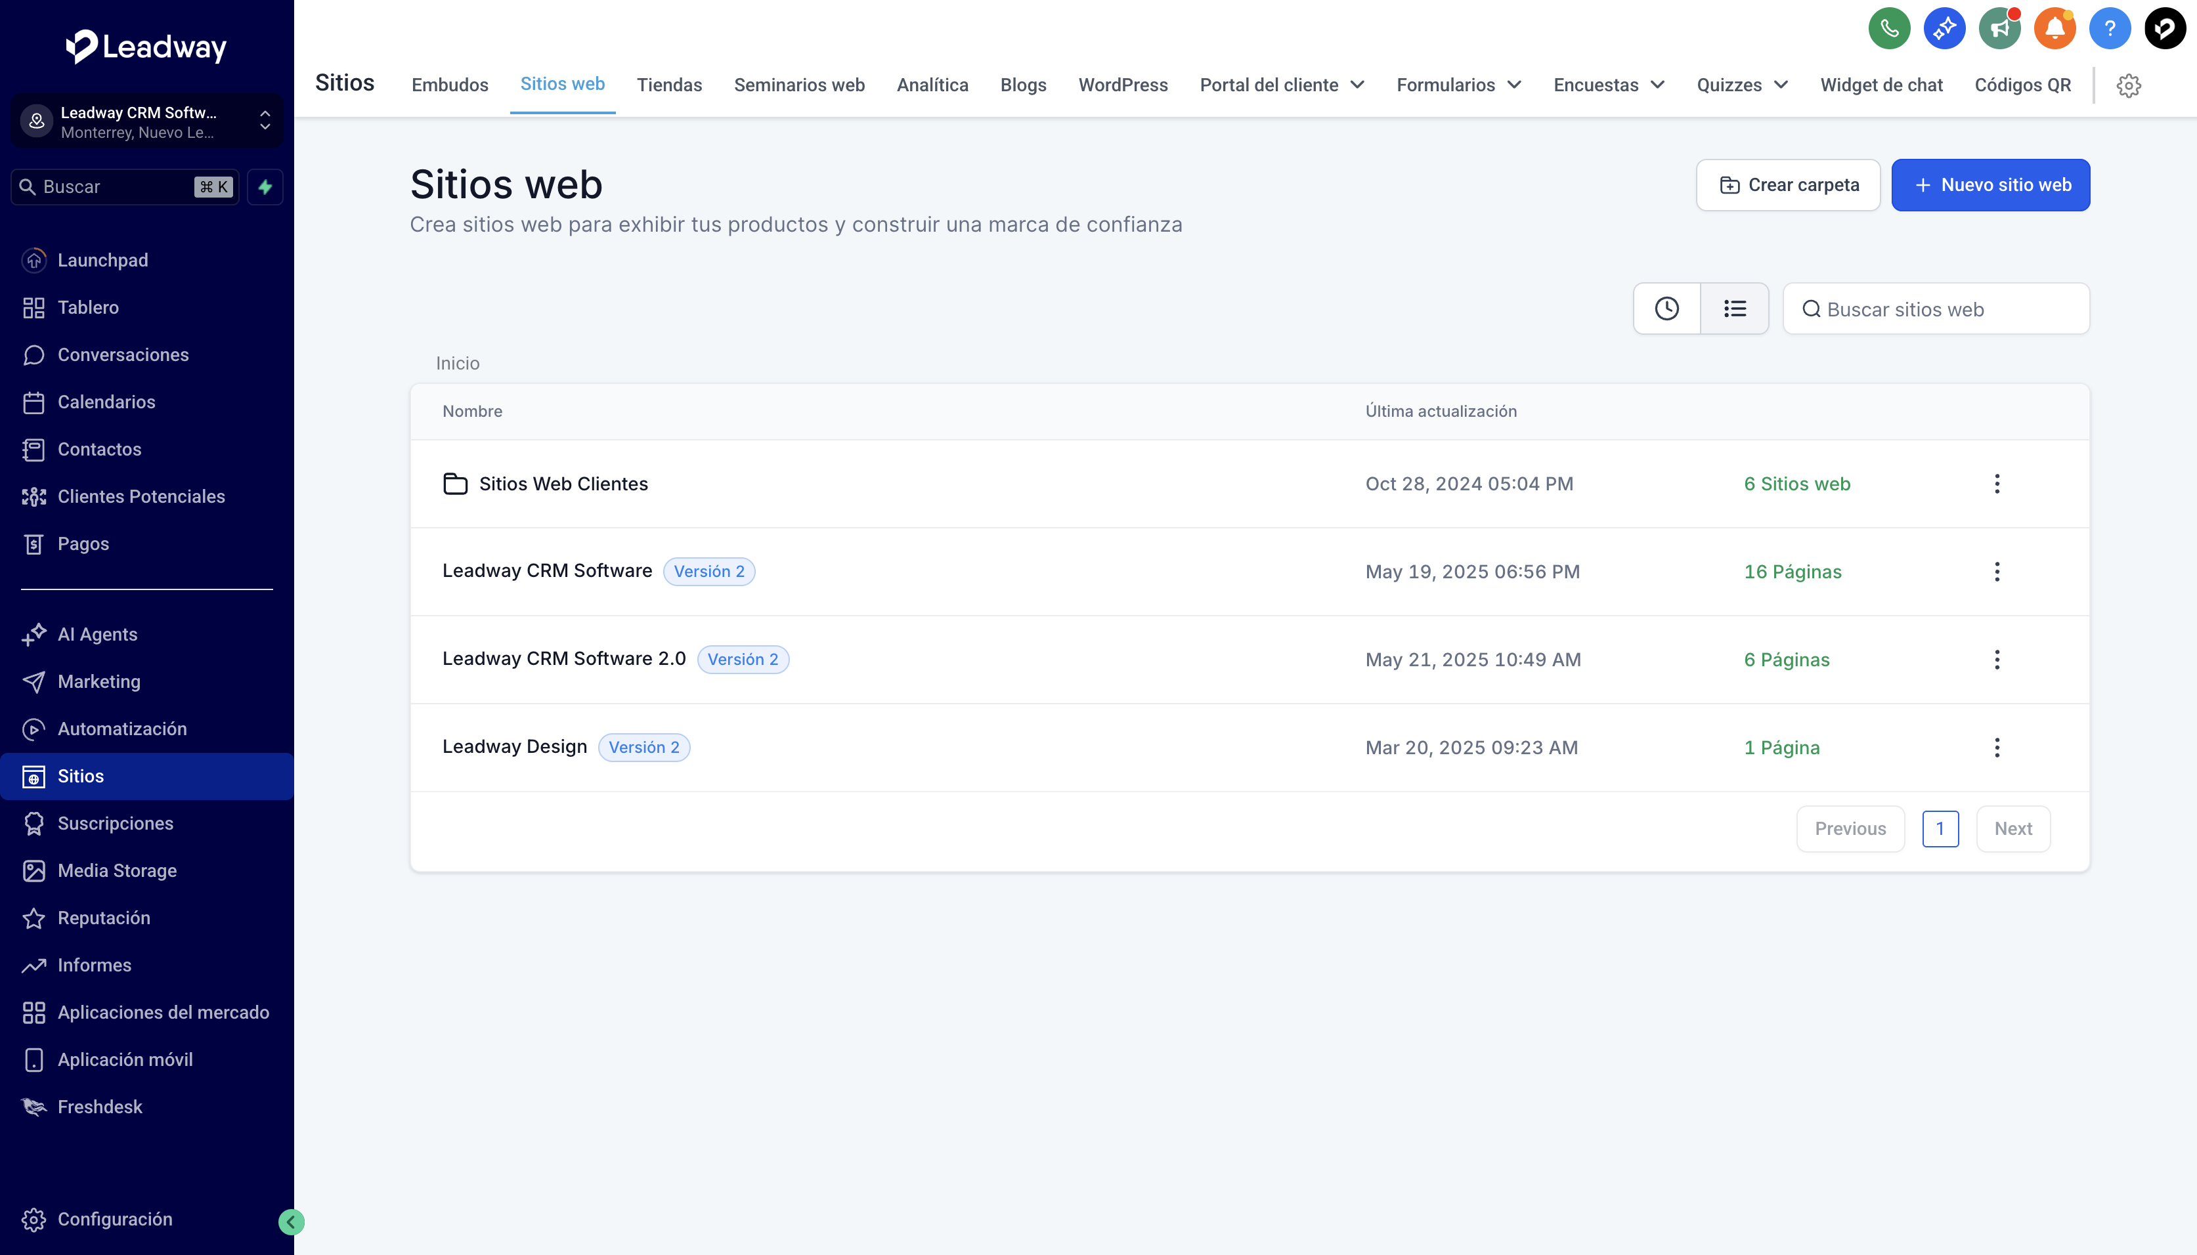Switch to list view layout
The height and width of the screenshot is (1255, 2197).
coord(1734,308)
